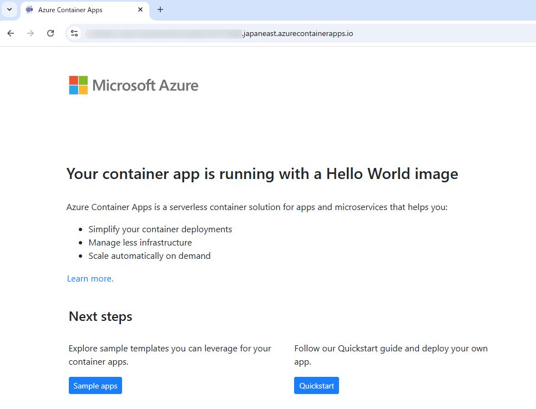This screenshot has width=536, height=409.
Task: Reload the page with refresh icon
Action: tap(50, 33)
